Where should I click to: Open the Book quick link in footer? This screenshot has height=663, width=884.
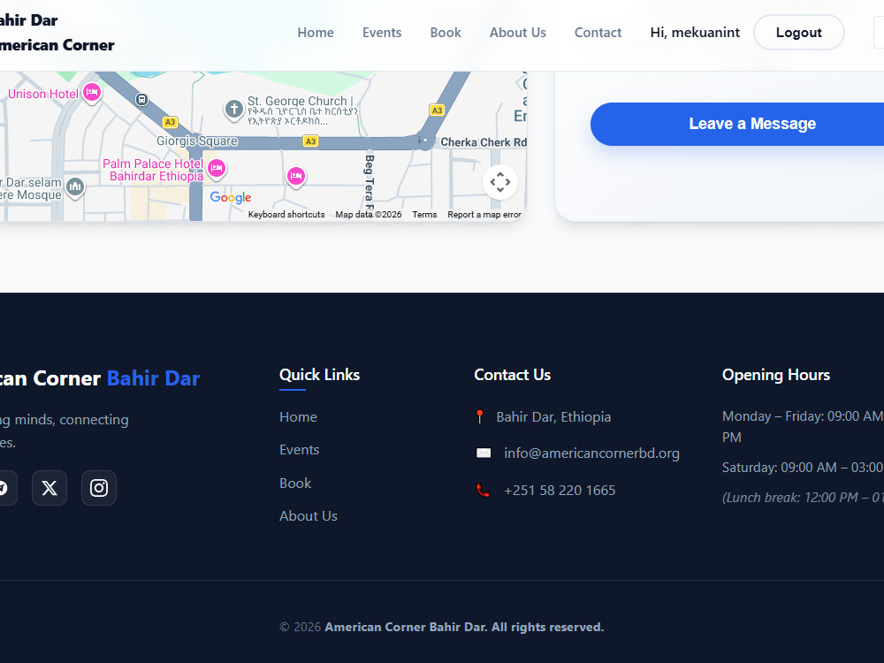pyautogui.click(x=295, y=484)
